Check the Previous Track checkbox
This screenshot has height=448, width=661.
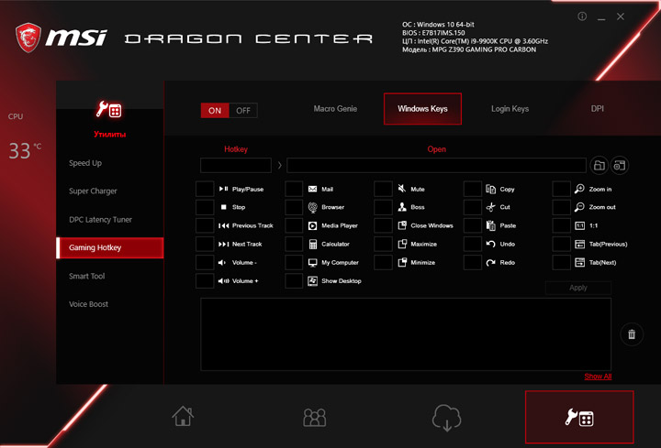click(x=205, y=225)
